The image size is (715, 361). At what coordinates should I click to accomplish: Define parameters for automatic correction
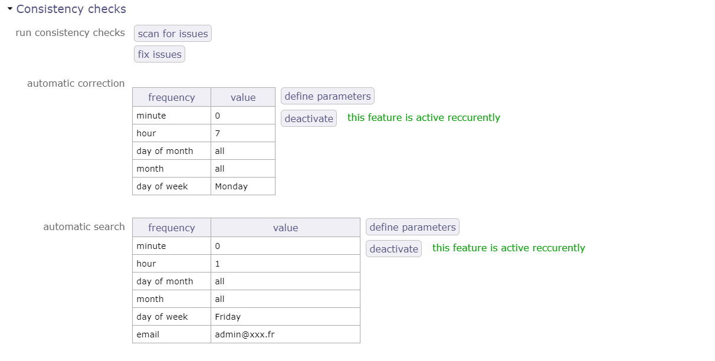(x=327, y=96)
